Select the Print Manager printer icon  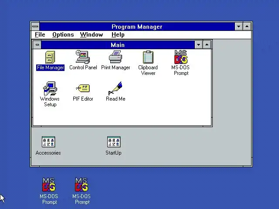click(x=116, y=57)
